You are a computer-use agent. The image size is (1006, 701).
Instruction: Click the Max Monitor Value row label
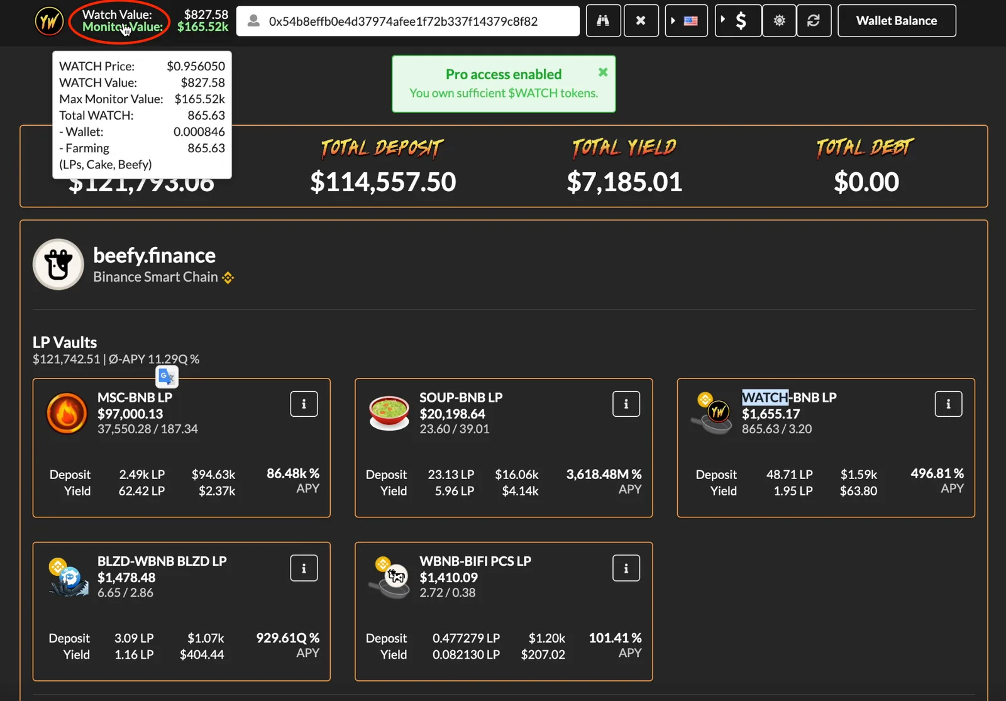pyautogui.click(x=111, y=99)
